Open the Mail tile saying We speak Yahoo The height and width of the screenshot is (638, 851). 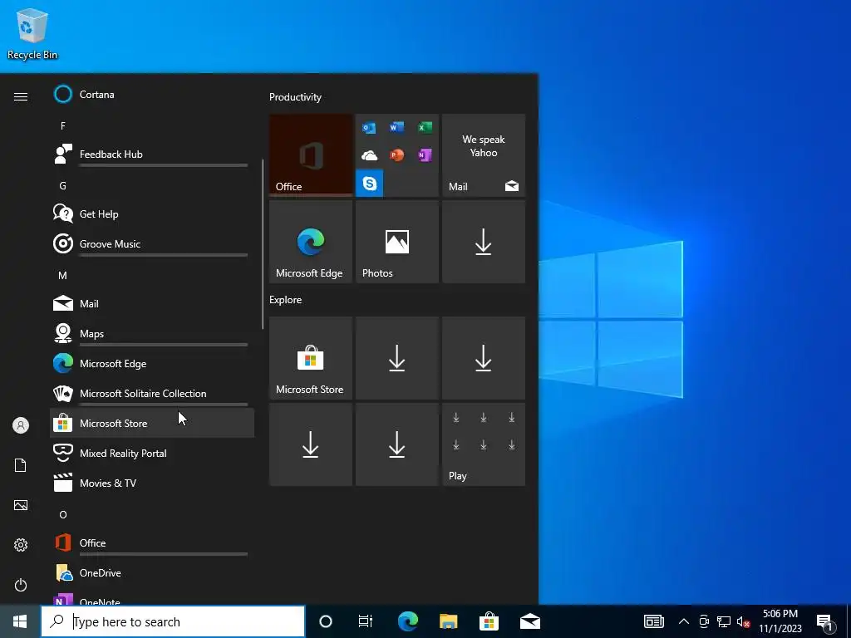click(x=484, y=155)
